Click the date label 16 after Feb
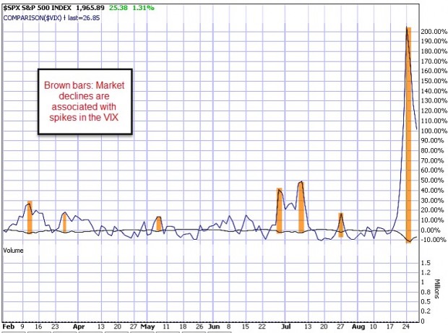This screenshot has width=448, height=333. click(38, 326)
